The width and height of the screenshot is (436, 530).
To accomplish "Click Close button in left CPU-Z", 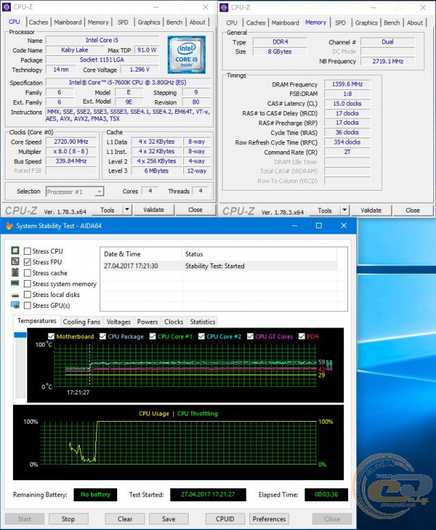I will click(x=196, y=210).
